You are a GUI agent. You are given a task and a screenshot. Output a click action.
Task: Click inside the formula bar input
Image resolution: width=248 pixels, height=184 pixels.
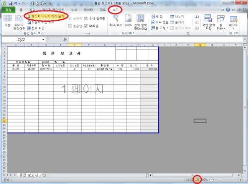[x=156, y=40]
